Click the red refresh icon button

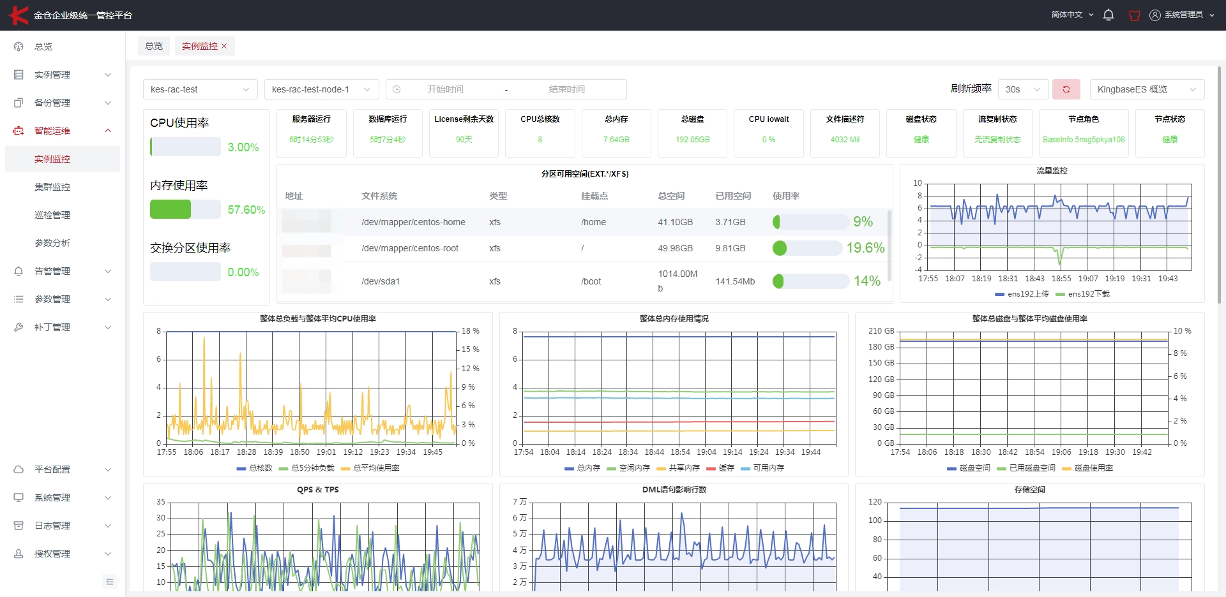click(1066, 89)
